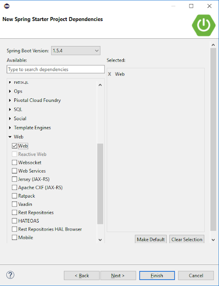
Task: Maximize the dialog window
Action: tap(191, 6)
